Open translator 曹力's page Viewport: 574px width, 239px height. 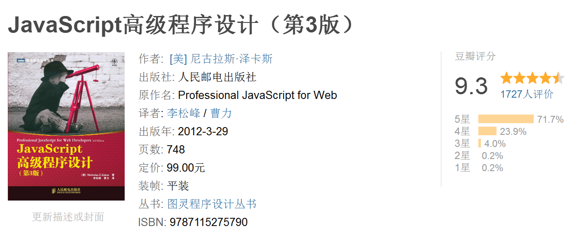pos(221,113)
